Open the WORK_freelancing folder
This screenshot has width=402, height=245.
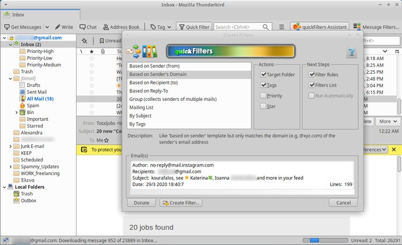pyautogui.click(x=40, y=173)
